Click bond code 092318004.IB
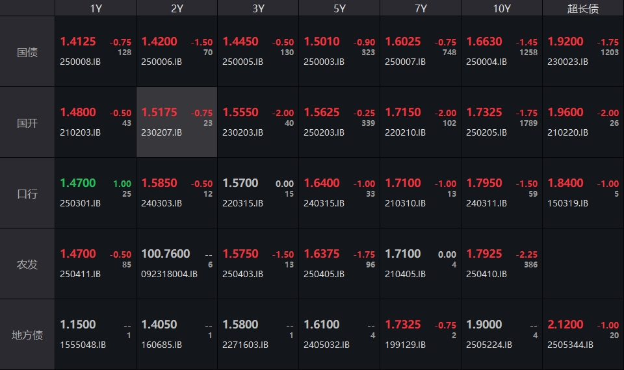Screen dimensions: 624x370 169,274
